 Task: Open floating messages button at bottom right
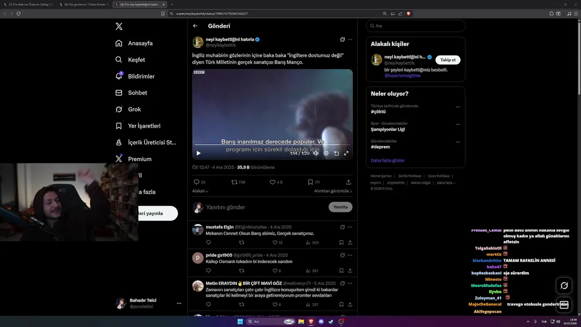564,305
